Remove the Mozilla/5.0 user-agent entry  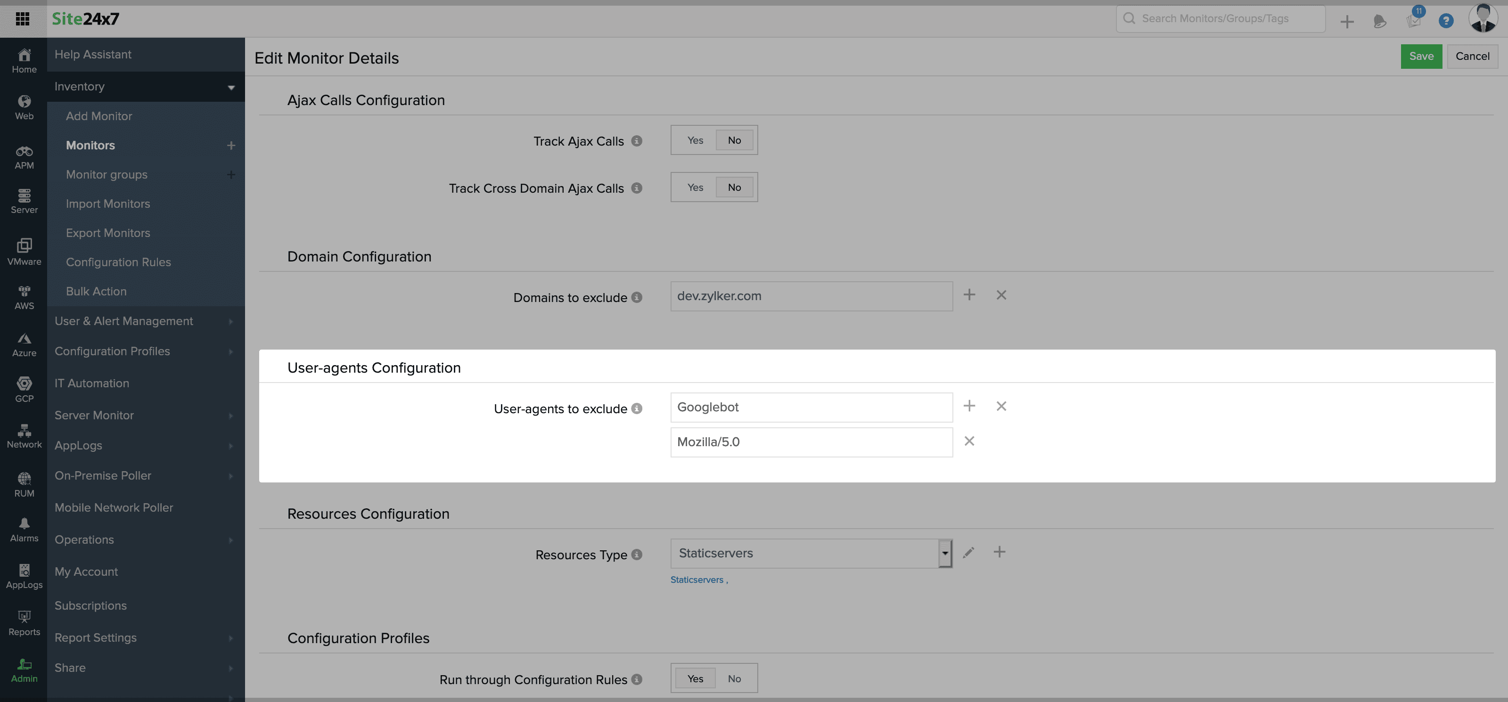point(969,441)
